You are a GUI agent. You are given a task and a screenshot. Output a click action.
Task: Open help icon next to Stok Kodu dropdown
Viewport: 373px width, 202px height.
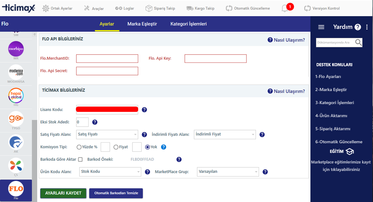click(147, 172)
